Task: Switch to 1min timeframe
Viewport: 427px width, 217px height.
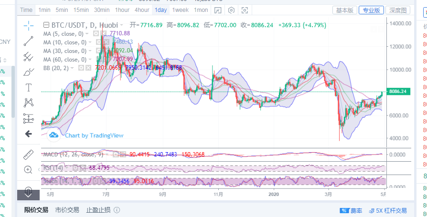Action: 44,10
